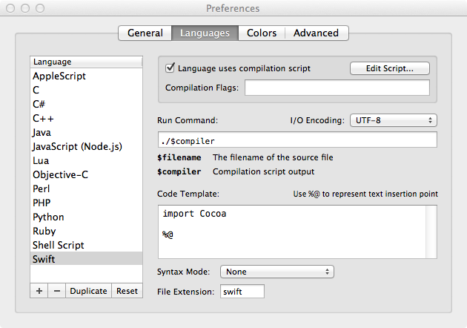467x328 pixels.
Task: Click the minus button to remove language
Action: (x=57, y=291)
